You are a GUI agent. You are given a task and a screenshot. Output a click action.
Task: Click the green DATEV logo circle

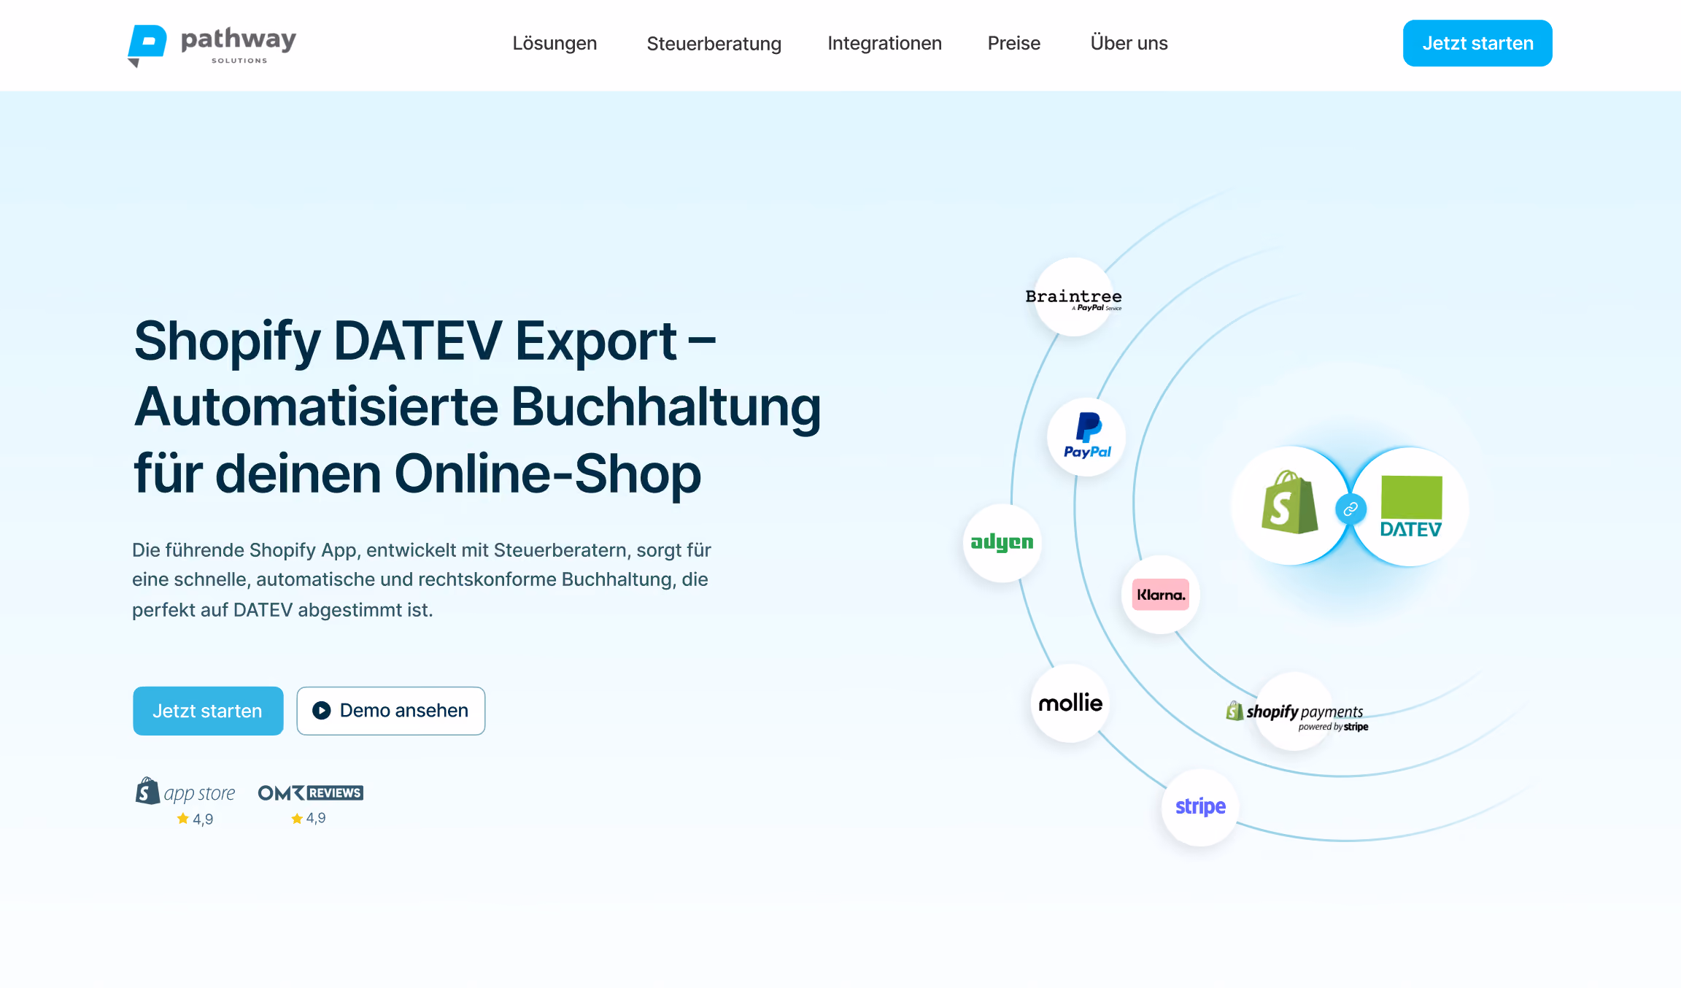tap(1411, 506)
